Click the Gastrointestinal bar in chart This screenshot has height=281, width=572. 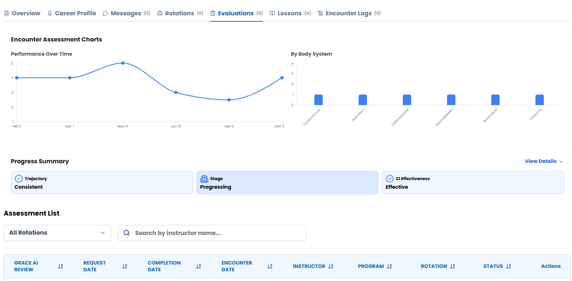[x=407, y=100]
